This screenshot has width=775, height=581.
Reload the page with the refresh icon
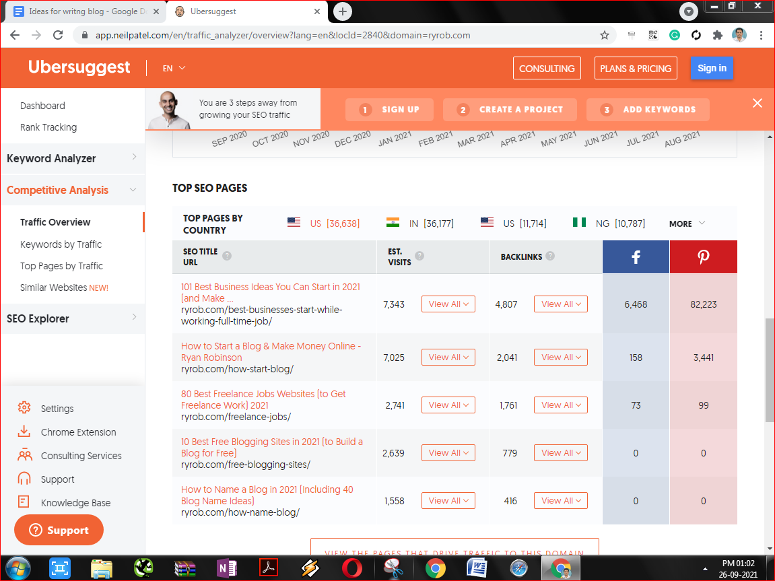(x=58, y=35)
